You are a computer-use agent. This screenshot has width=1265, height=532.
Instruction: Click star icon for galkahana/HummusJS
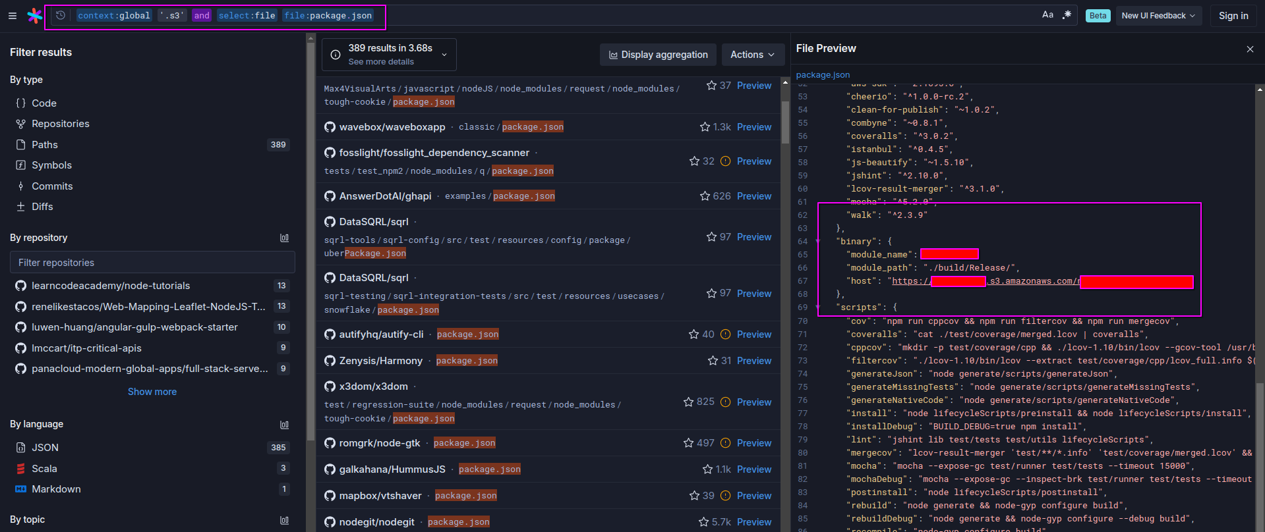click(708, 469)
